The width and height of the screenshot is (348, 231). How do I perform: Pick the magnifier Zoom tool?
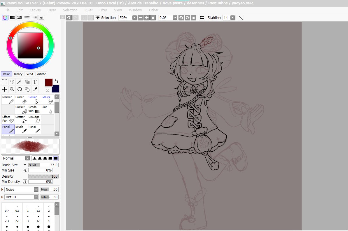click(12, 90)
